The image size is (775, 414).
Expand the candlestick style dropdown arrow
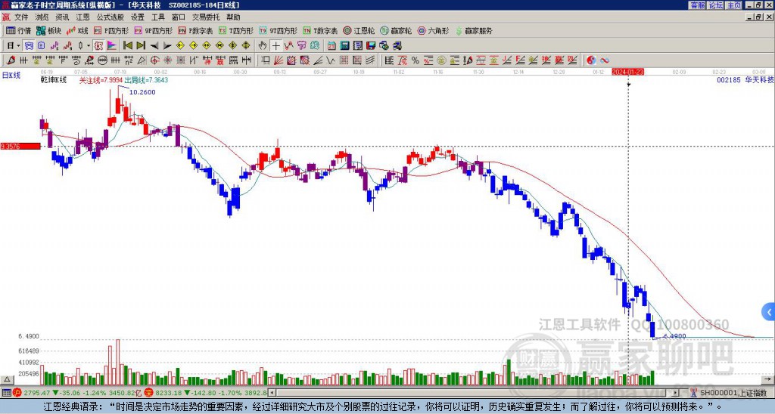click(x=88, y=45)
